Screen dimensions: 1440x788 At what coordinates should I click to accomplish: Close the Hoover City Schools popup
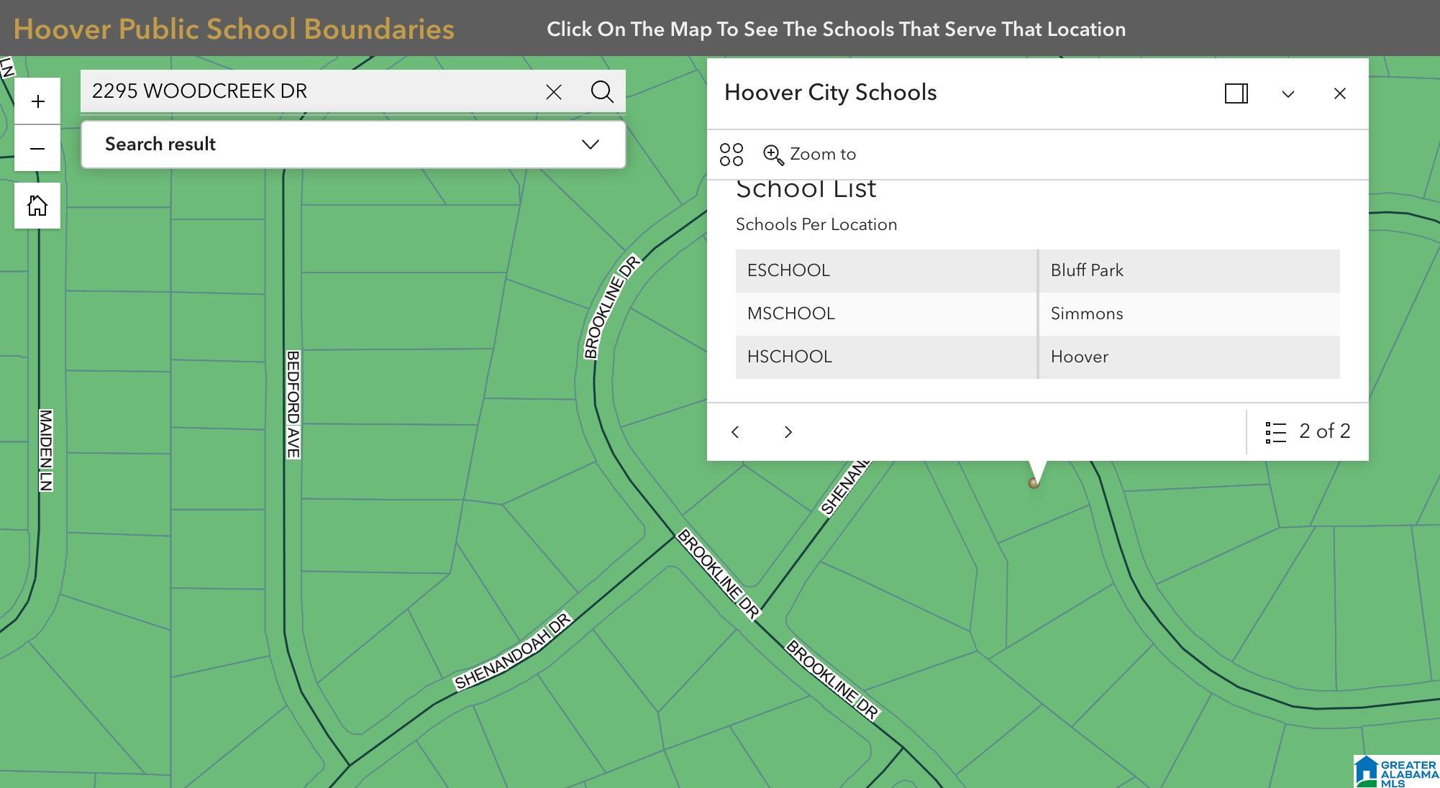point(1339,93)
